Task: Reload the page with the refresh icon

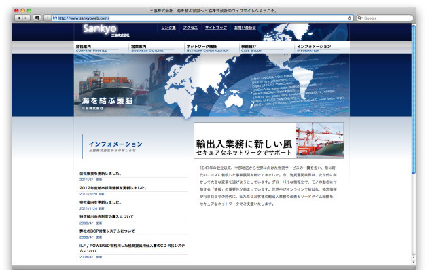Action: 349,18
